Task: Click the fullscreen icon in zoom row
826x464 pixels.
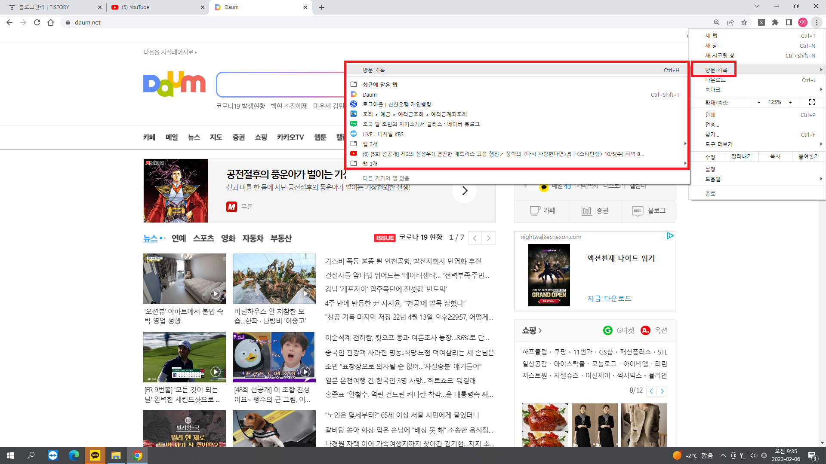Action: (x=812, y=102)
